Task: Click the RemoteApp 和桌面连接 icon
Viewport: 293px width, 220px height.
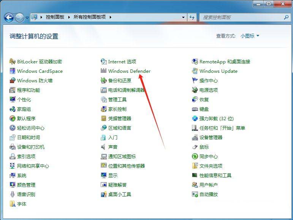Action: click(x=195, y=61)
